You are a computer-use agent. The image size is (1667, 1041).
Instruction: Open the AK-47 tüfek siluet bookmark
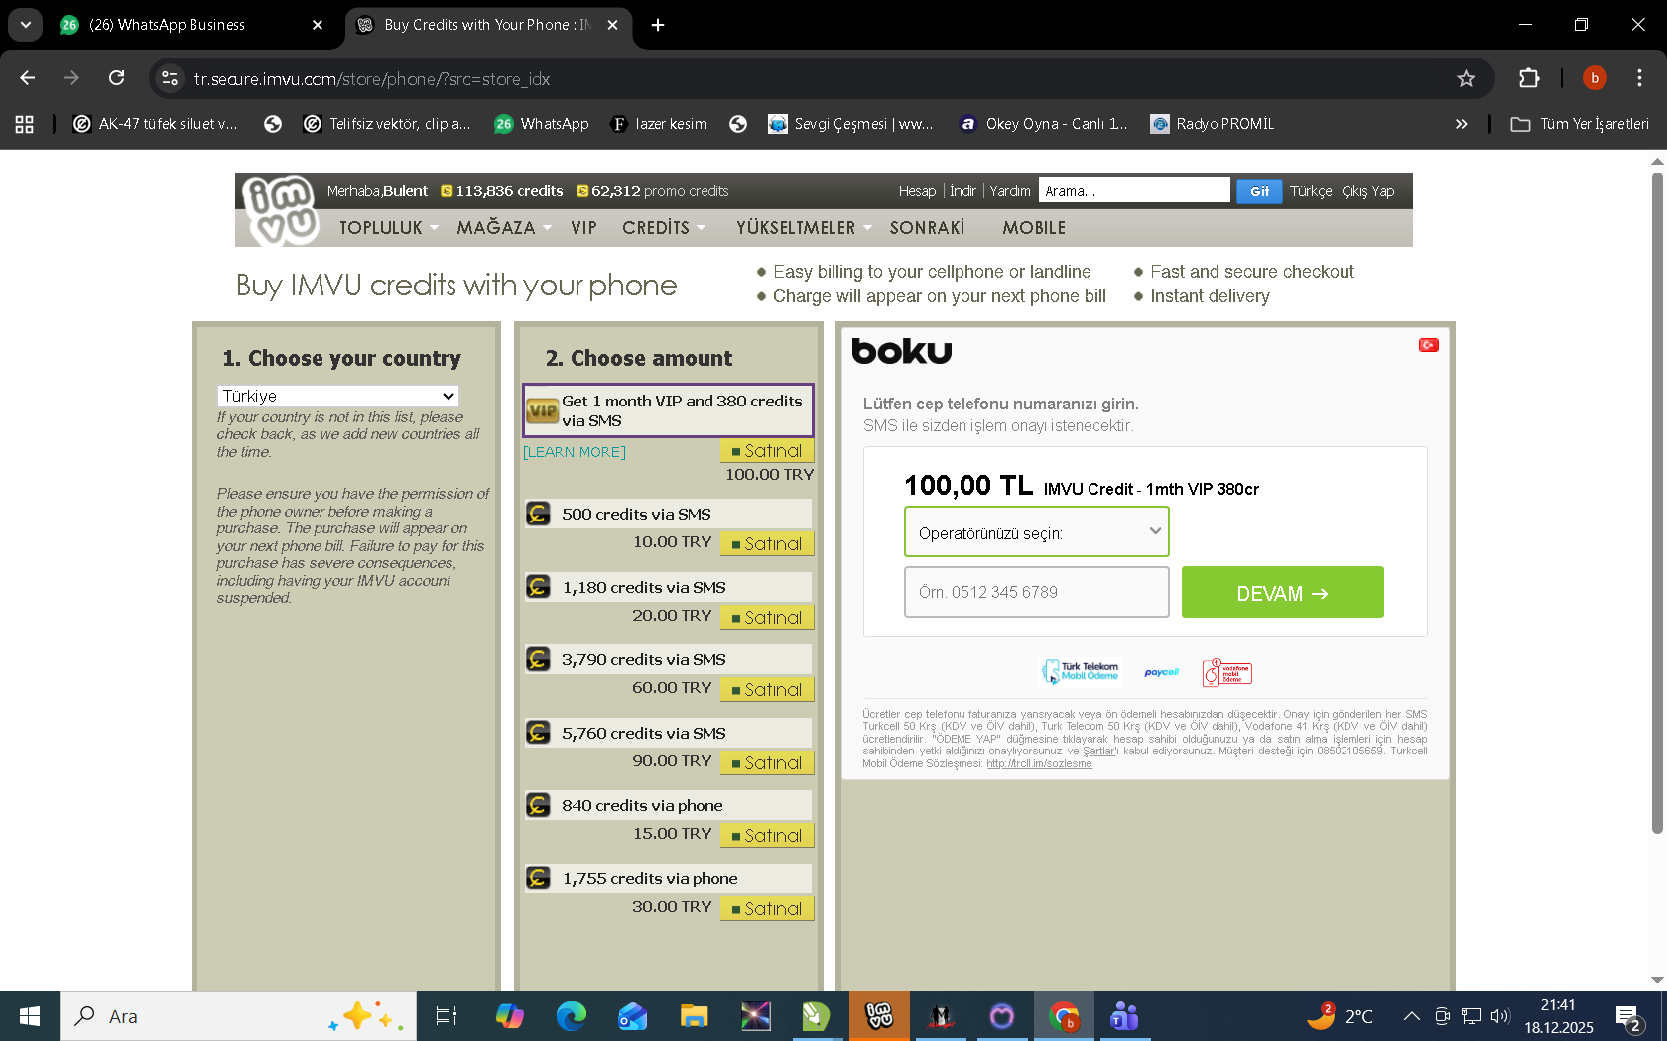tap(157, 124)
